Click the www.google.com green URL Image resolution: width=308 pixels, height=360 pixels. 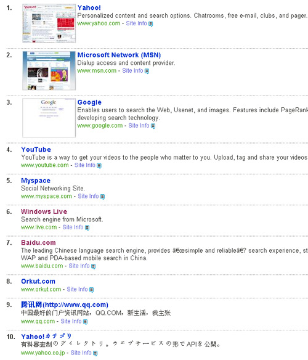(100, 126)
